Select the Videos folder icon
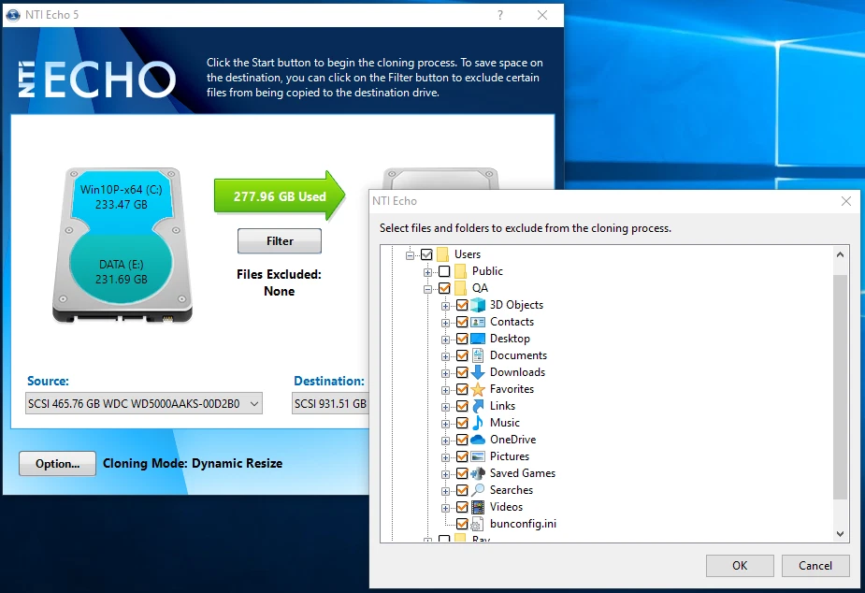This screenshot has height=593, width=865. coord(477,507)
